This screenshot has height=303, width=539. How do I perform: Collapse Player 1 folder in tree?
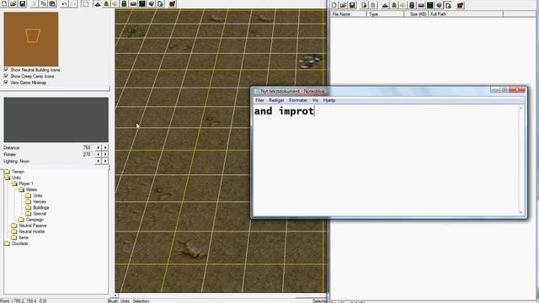[x=23, y=183]
